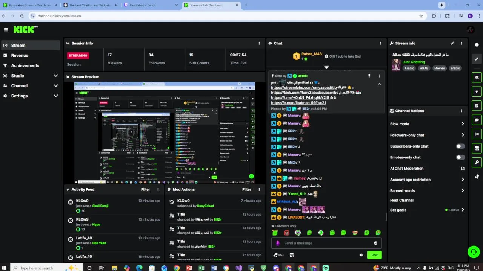
Task: Open Host Channel action
Action: tap(401, 201)
